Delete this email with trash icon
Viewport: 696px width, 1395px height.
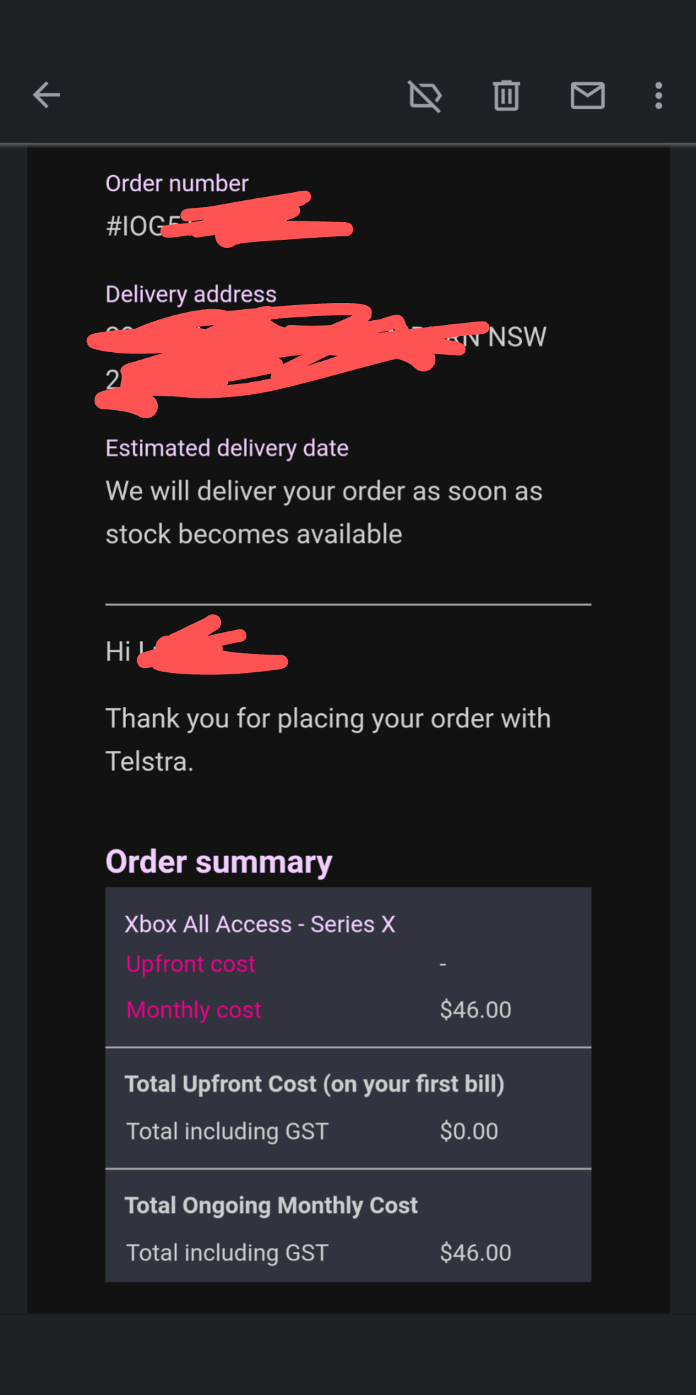[506, 95]
